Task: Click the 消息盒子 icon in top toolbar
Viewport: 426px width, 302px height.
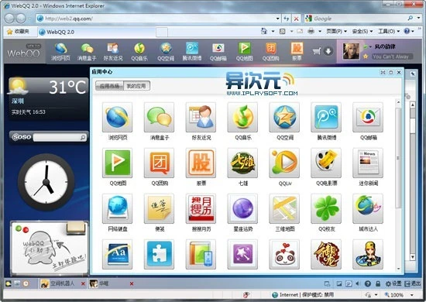Action: click(x=87, y=52)
